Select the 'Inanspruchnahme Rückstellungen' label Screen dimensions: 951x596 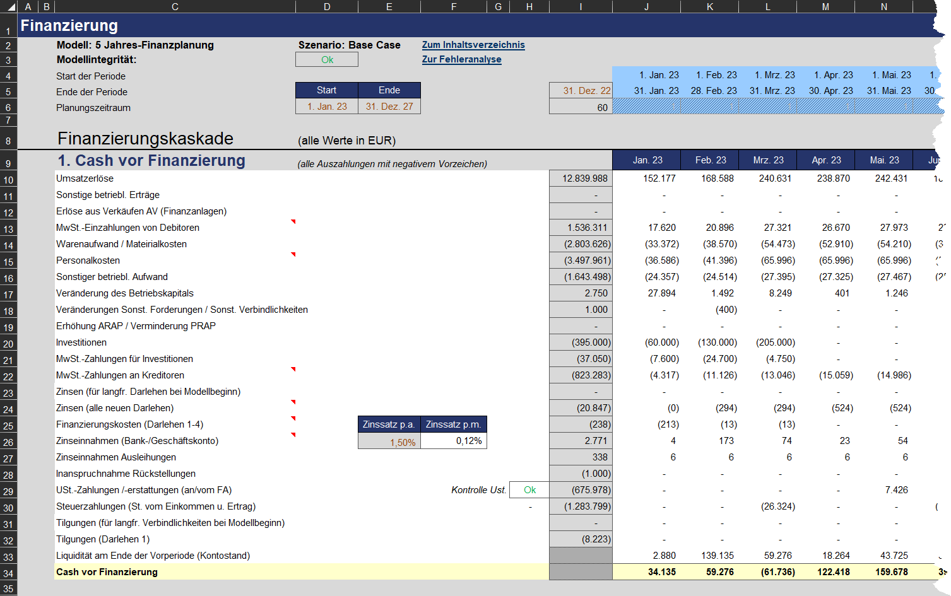point(126,474)
